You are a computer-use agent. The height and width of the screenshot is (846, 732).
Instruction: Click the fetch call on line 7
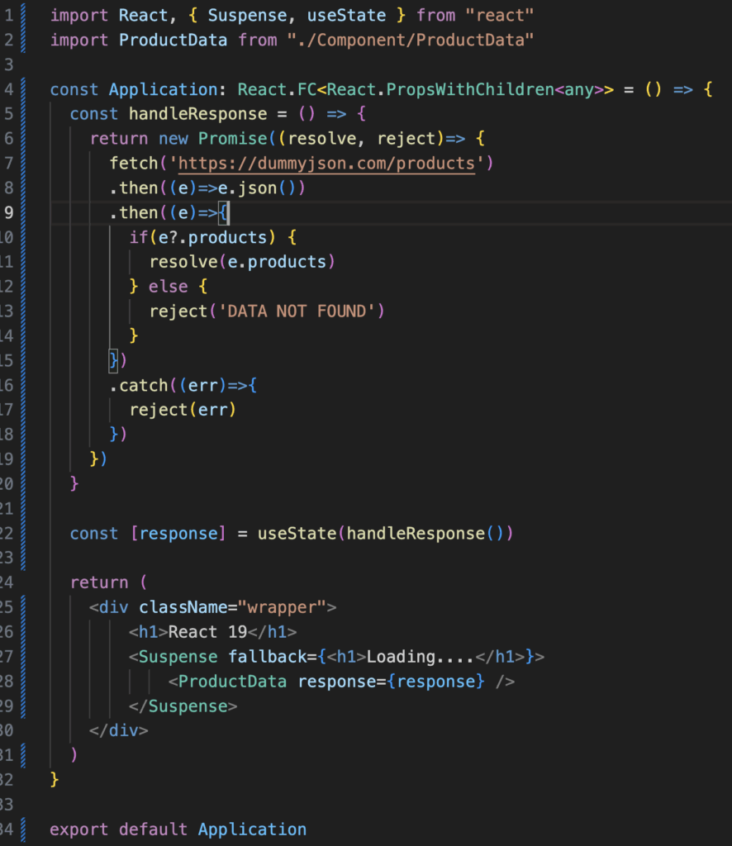pyautogui.click(x=134, y=164)
